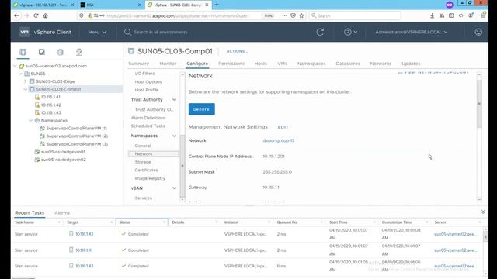Select Certificates under Namespaces settings
The width and height of the screenshot is (497, 279).
coord(146,170)
